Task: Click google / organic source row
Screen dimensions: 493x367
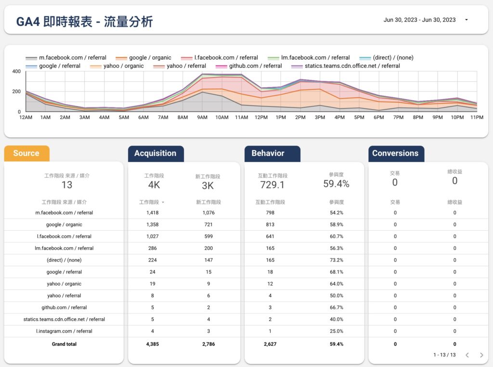Action: coord(64,224)
